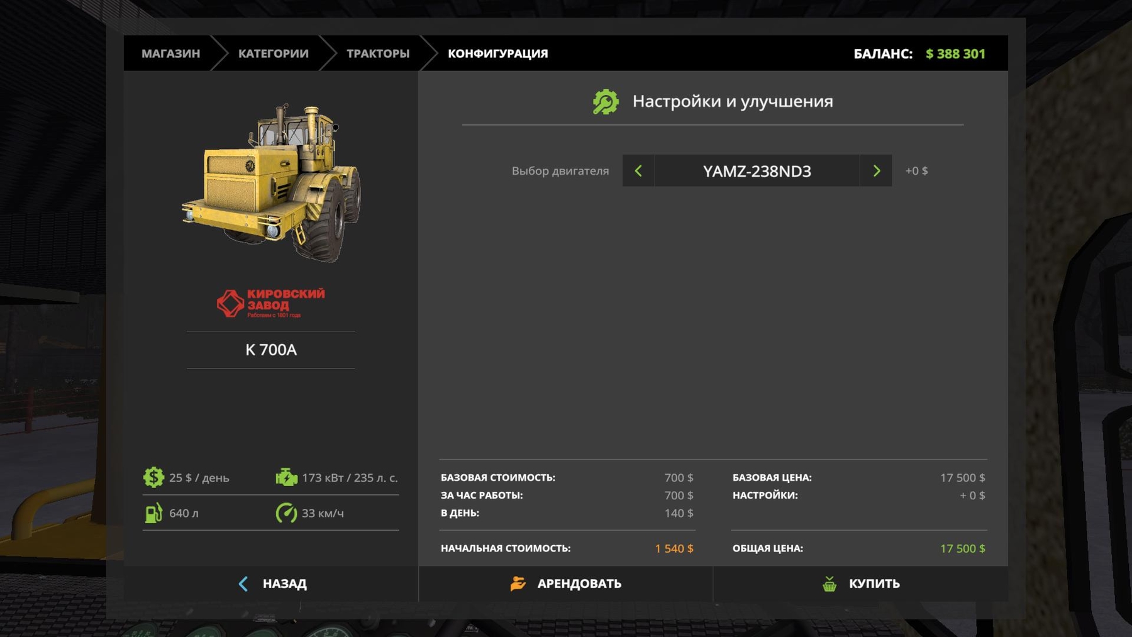Click the wrench gear settings icon
Image resolution: width=1132 pixels, height=637 pixels.
pyautogui.click(x=606, y=102)
